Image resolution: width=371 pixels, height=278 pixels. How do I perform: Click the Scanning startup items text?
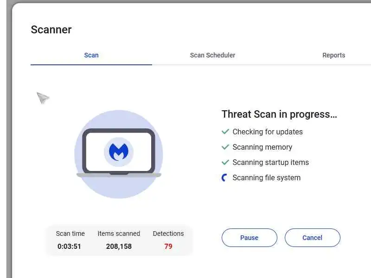[271, 163]
